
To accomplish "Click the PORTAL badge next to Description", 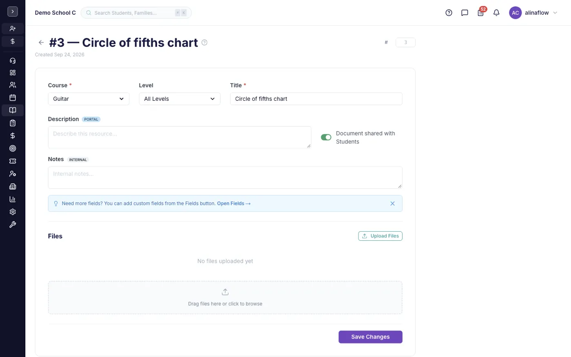I will tap(91, 120).
